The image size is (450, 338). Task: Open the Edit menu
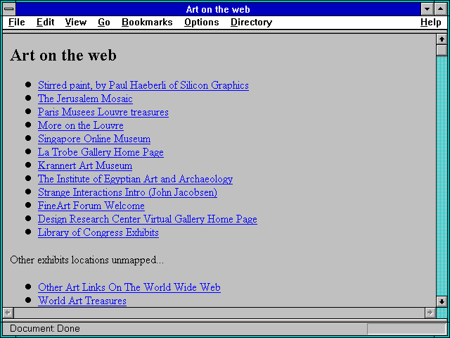(45, 22)
